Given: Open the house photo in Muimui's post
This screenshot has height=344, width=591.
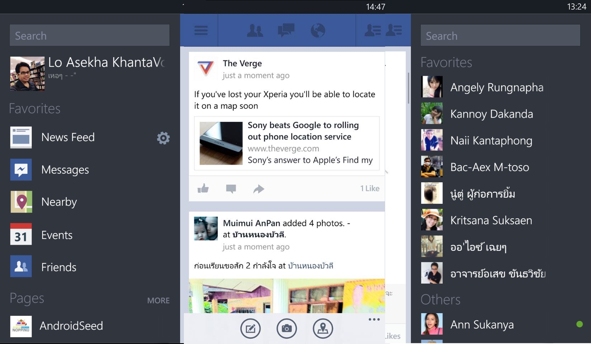Looking at the screenshot, I should (x=287, y=296).
